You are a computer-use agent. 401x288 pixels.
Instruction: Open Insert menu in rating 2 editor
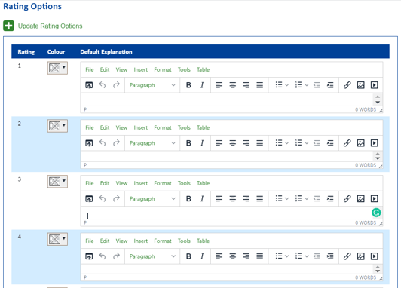[x=141, y=127]
